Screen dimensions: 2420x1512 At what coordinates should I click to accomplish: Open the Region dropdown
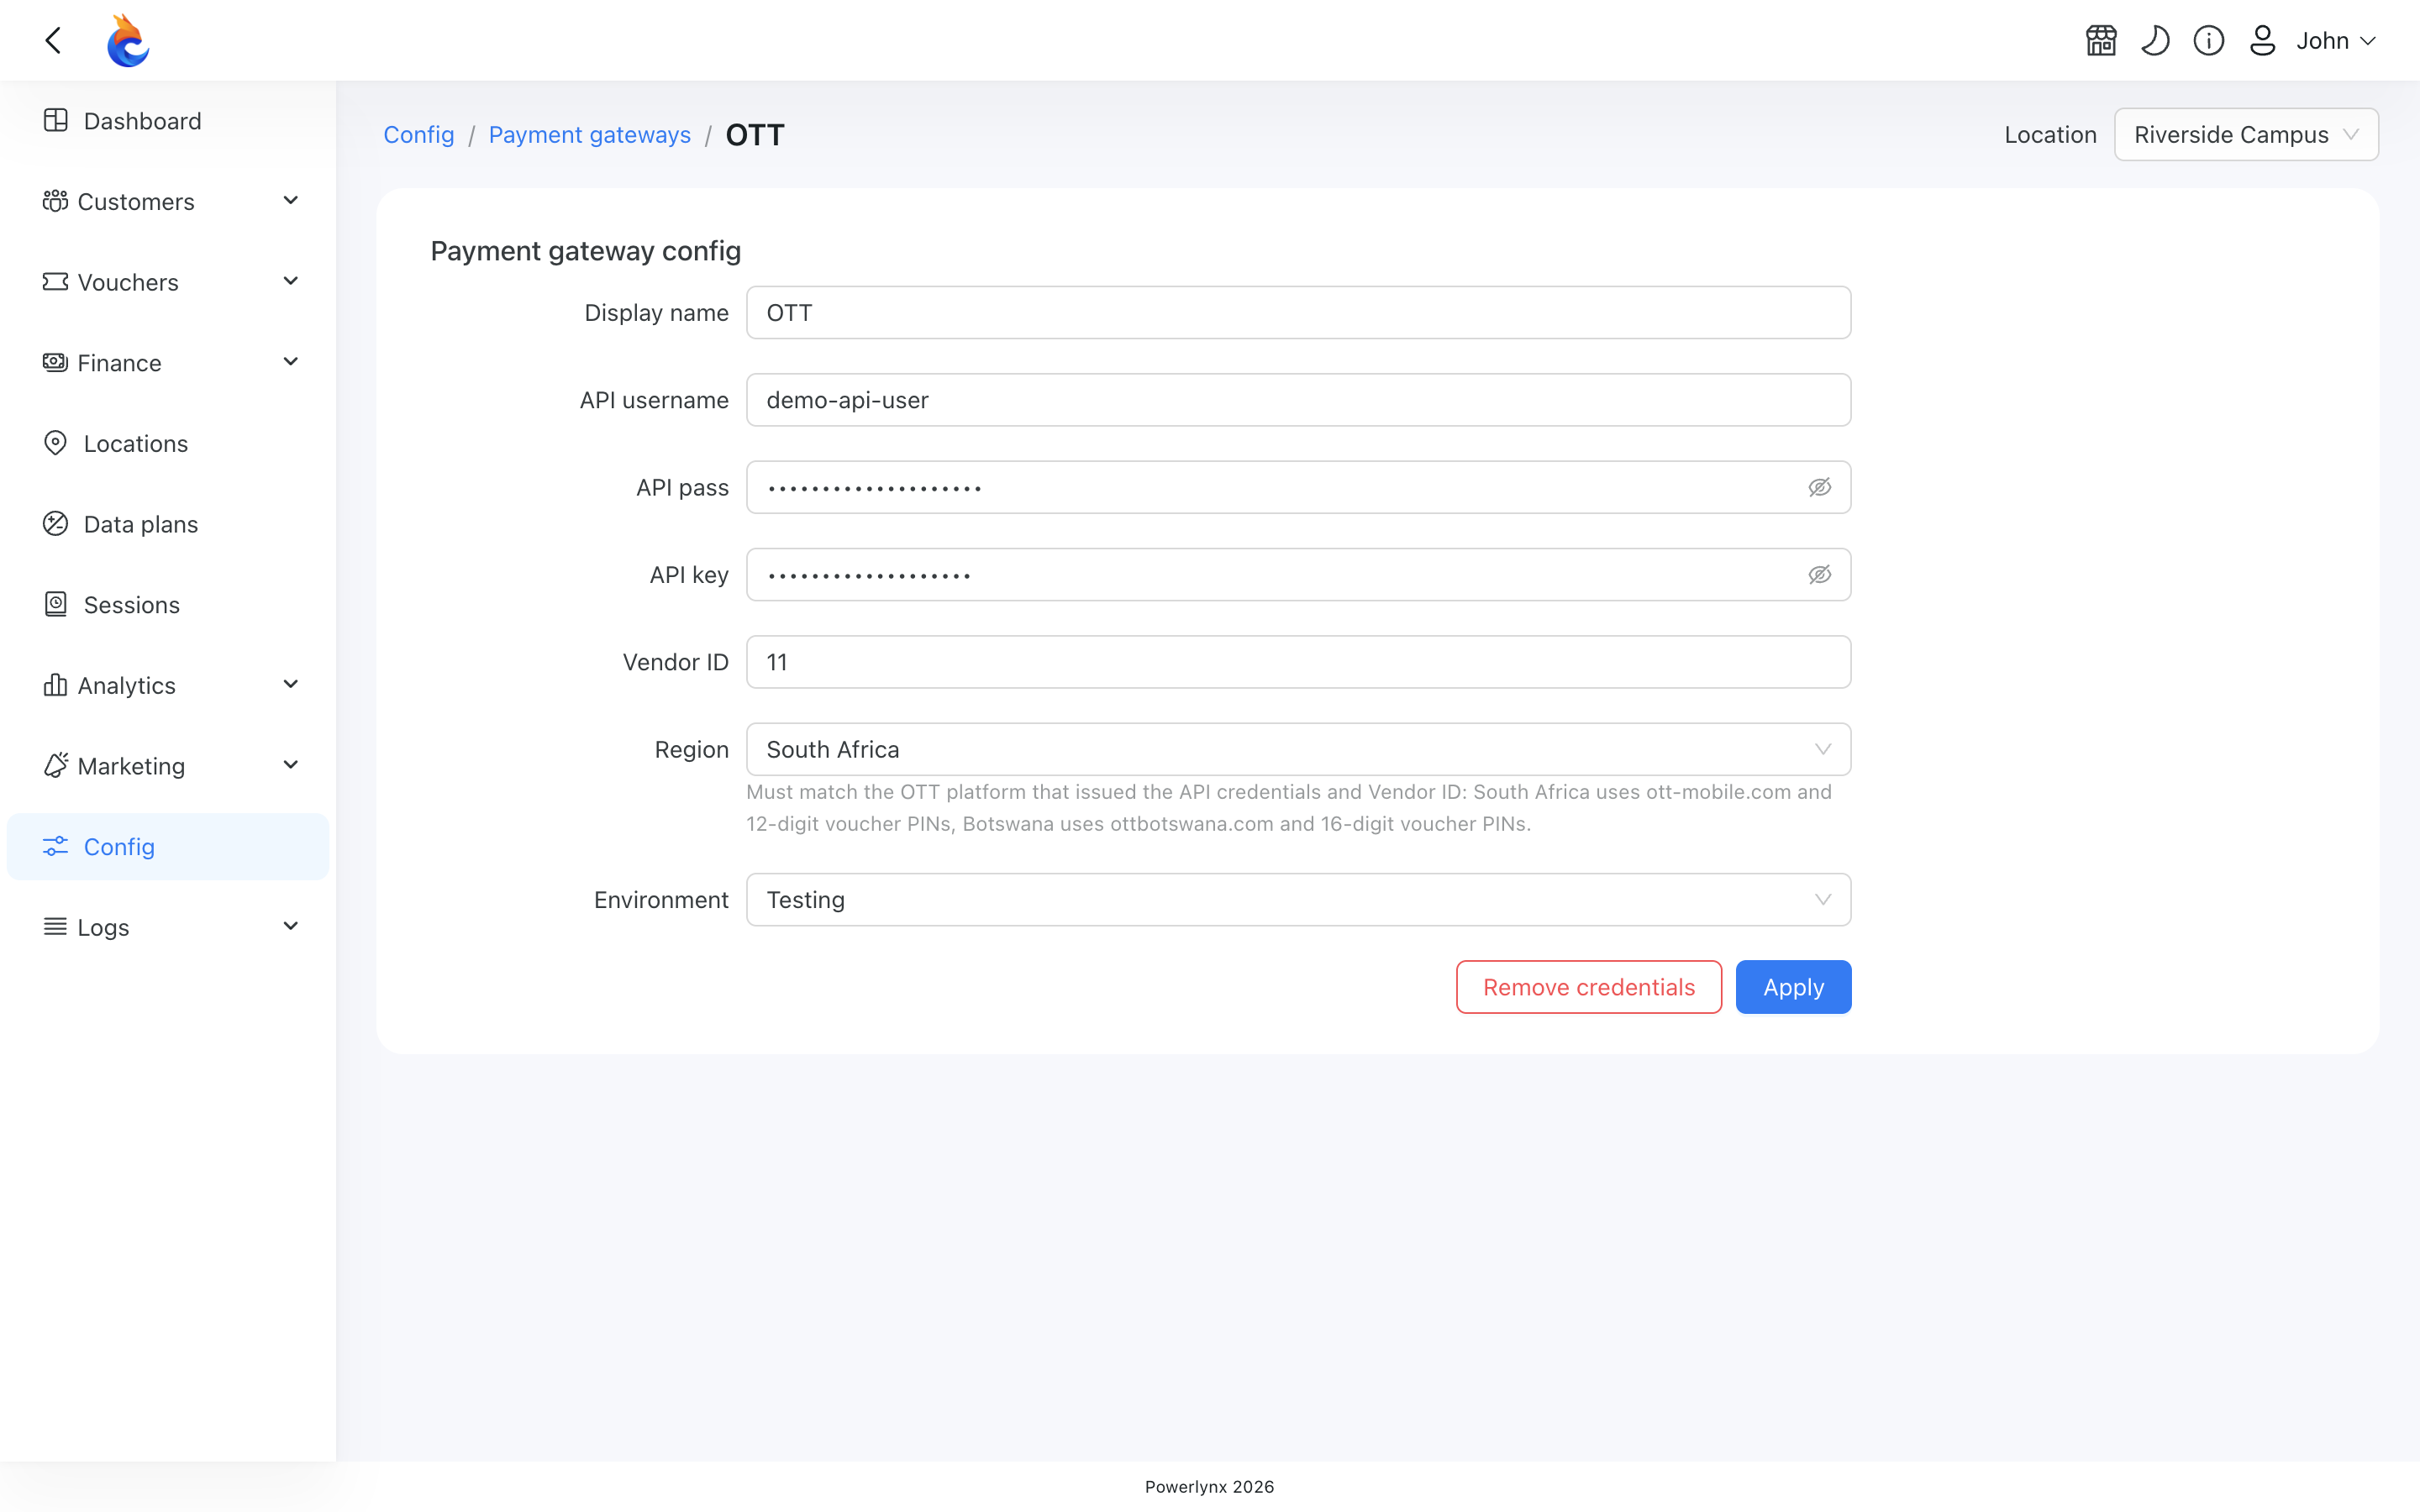[1298, 749]
